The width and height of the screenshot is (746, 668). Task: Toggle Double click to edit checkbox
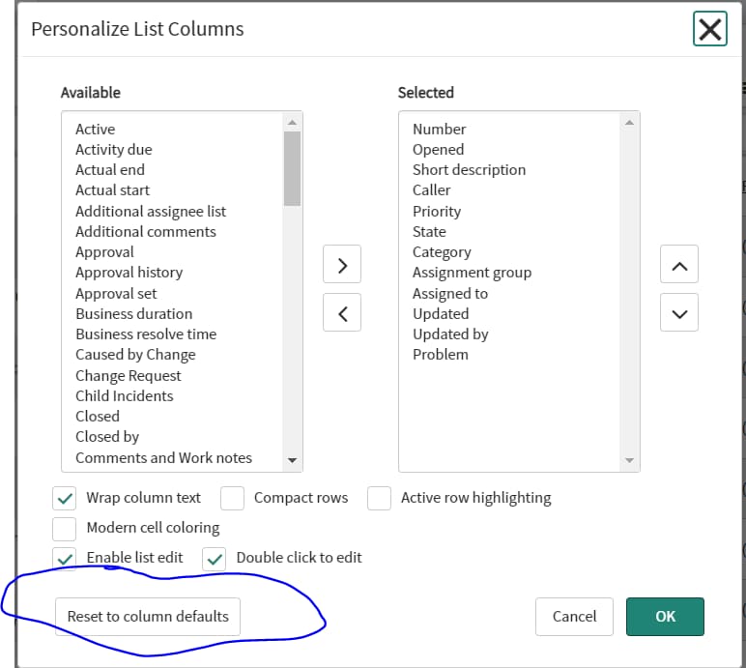pyautogui.click(x=215, y=559)
